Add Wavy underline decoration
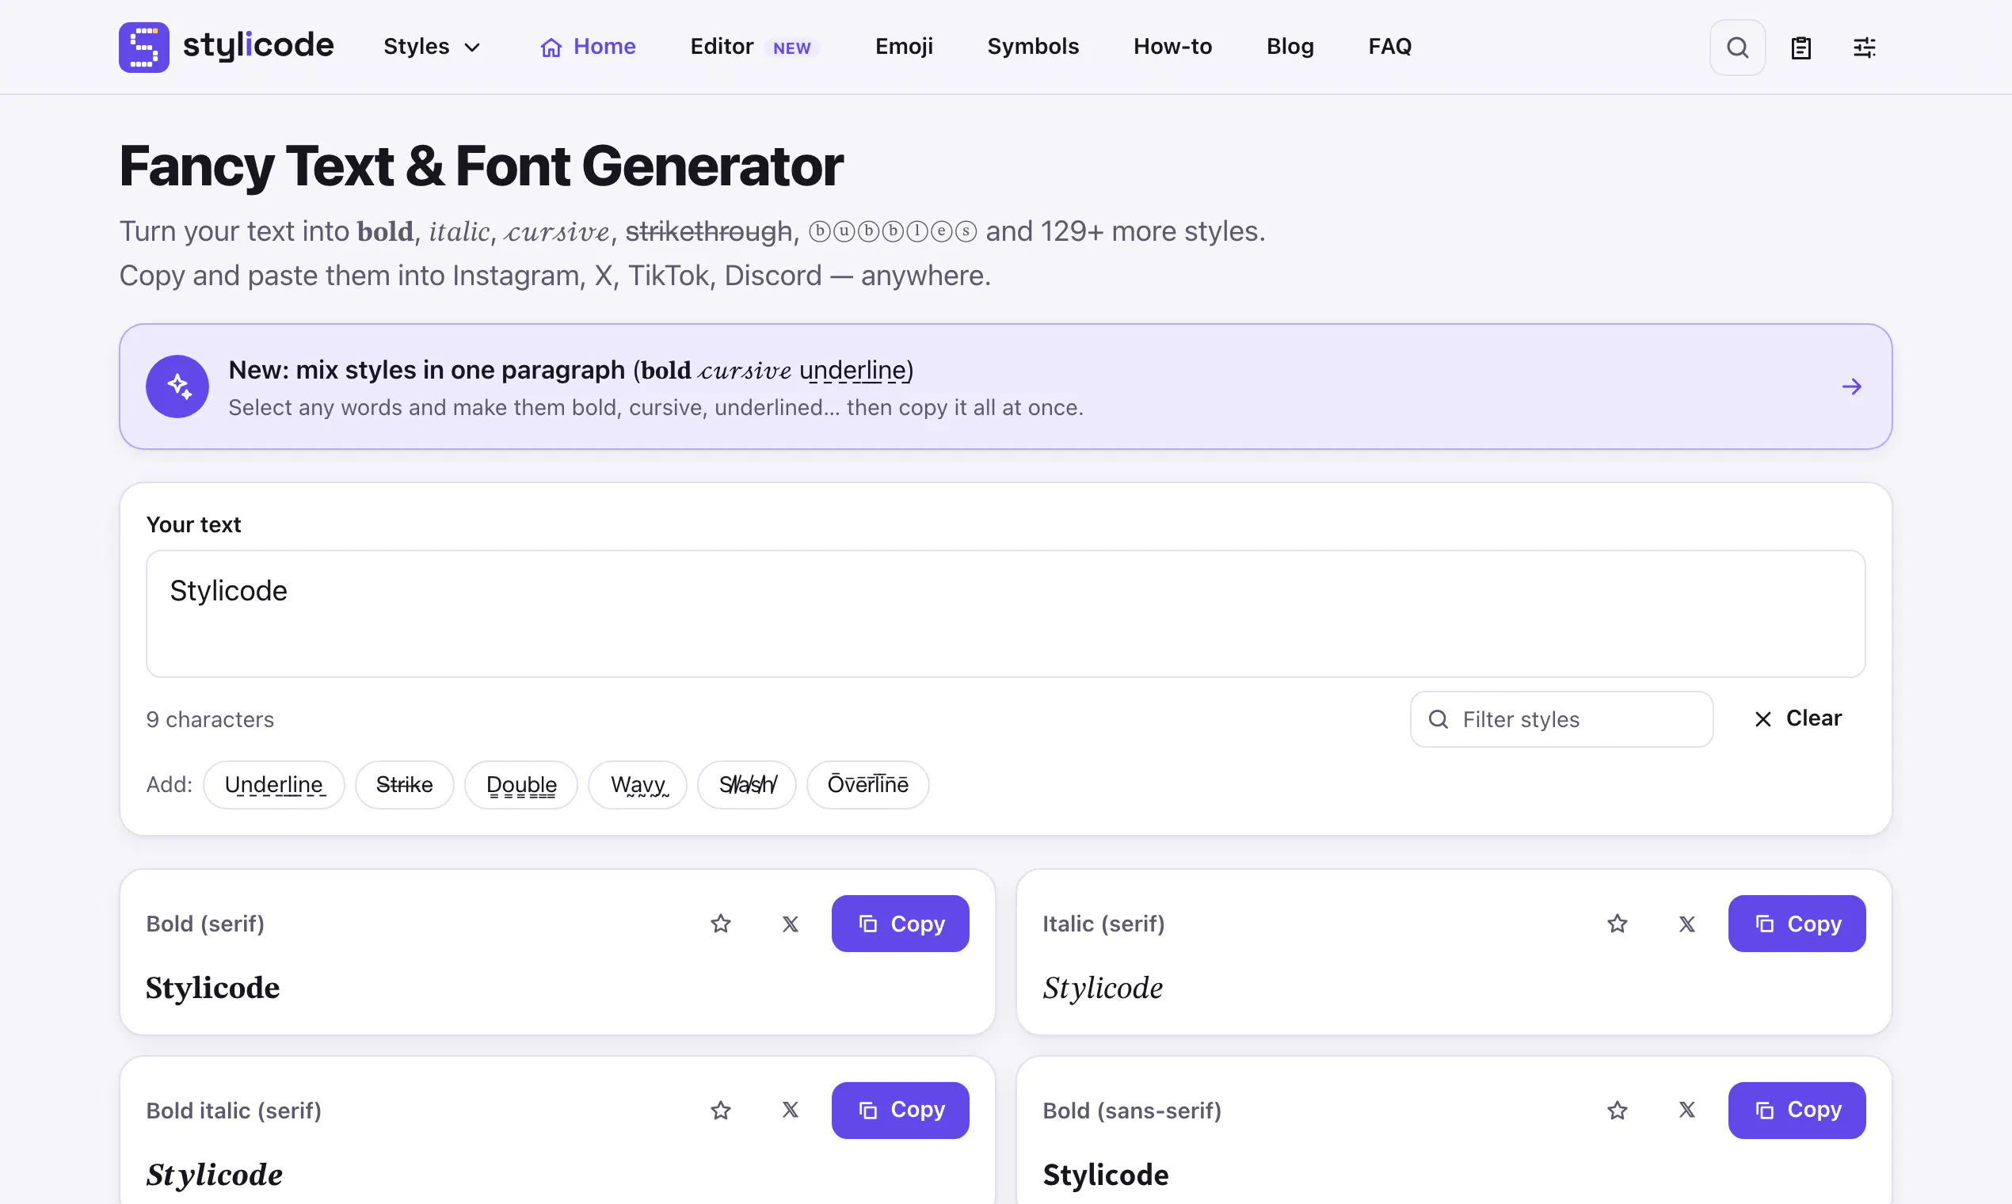 click(638, 784)
